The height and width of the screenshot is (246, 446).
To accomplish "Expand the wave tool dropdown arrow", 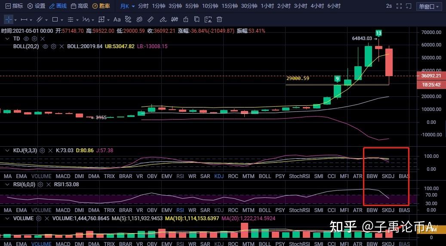I will [93, 20].
